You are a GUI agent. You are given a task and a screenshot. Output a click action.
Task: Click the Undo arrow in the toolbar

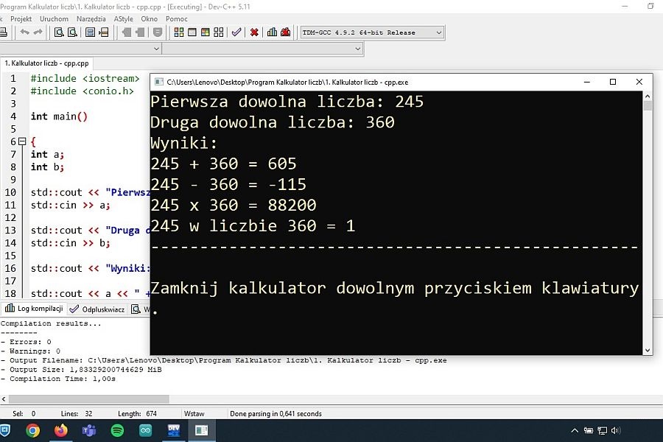pyautogui.click(x=24, y=32)
